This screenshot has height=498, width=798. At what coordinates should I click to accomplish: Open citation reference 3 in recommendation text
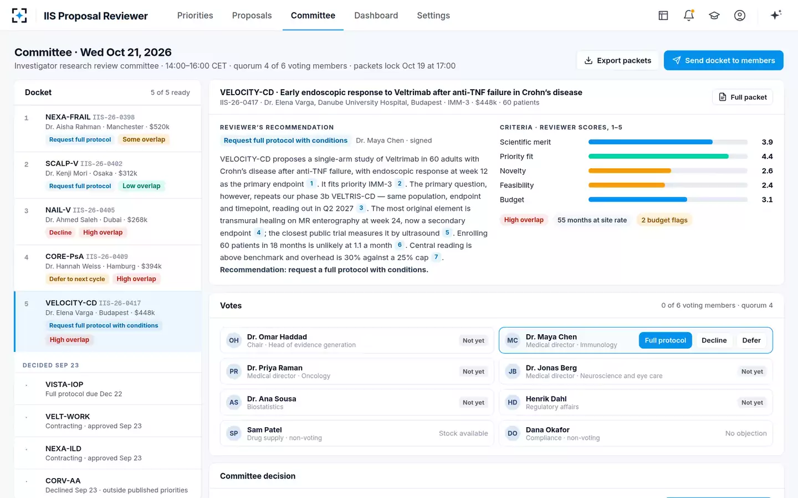tap(361, 208)
